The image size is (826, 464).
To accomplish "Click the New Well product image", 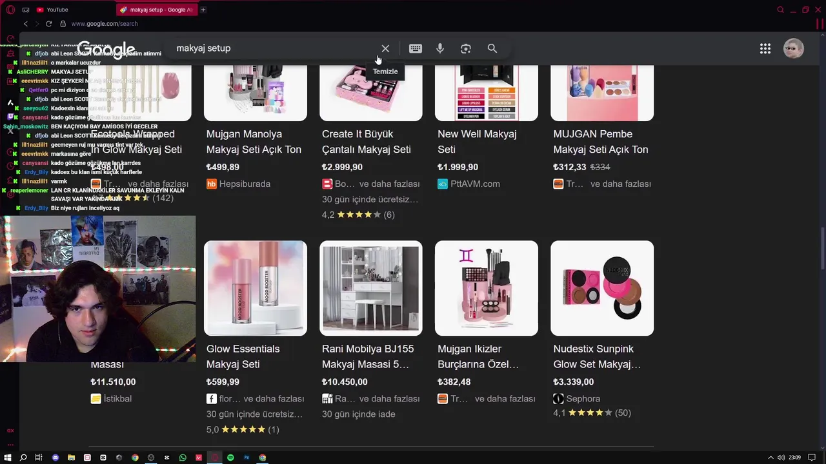I will (487, 93).
